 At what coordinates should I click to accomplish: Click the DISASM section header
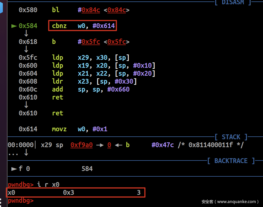pos(233,2)
